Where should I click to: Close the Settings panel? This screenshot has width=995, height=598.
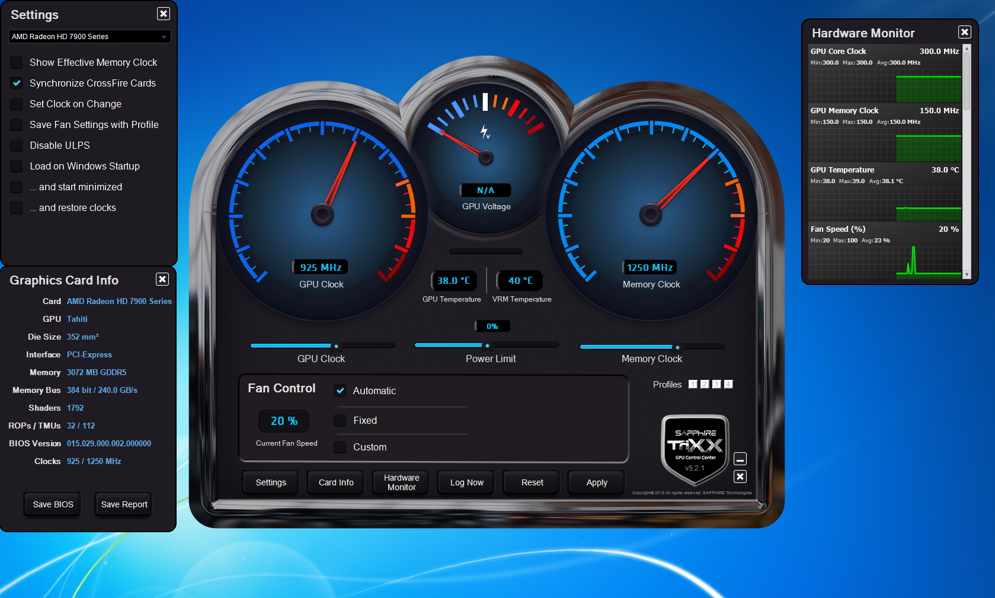164,14
